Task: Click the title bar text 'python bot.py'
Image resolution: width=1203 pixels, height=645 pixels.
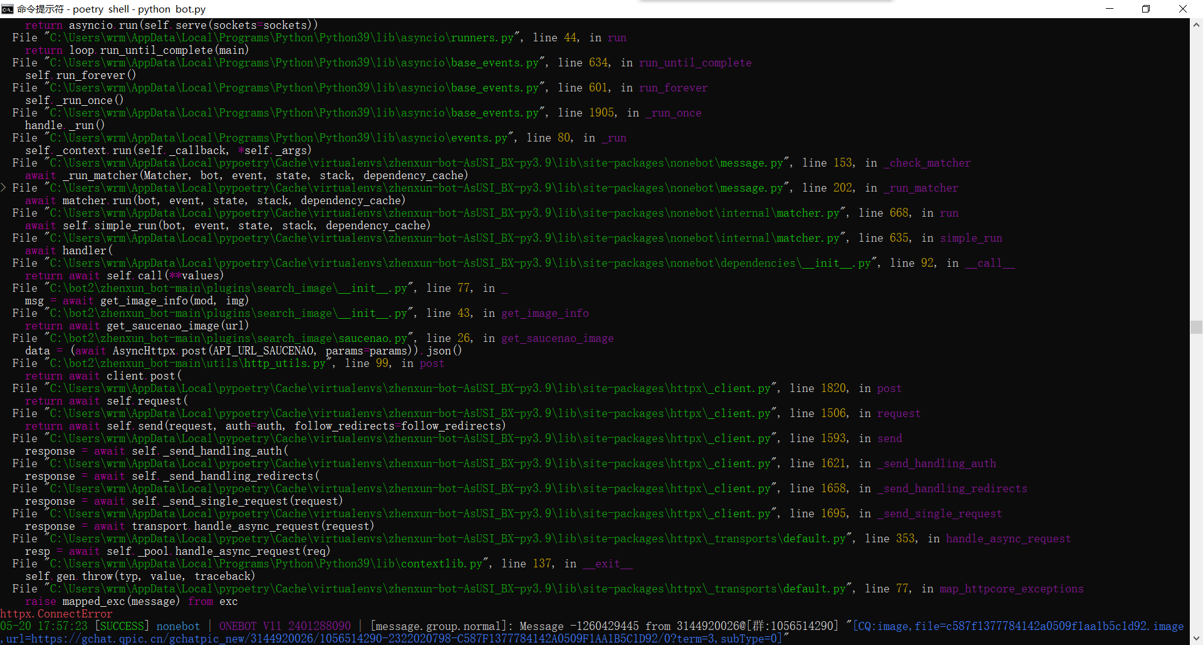Action: pos(172,9)
